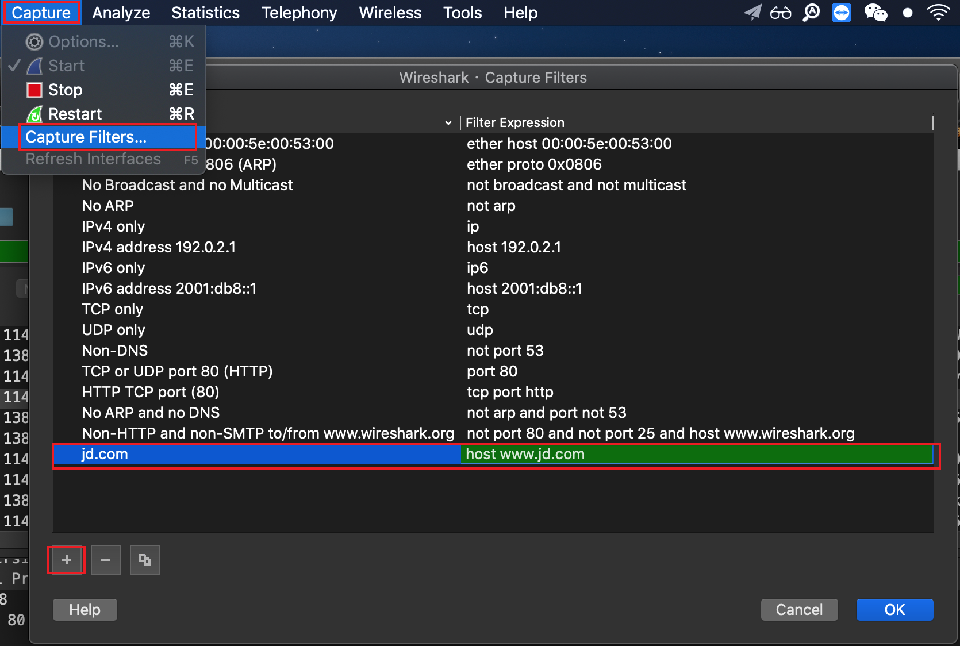Select the IPv6 only filter row
The width and height of the screenshot is (960, 646).
(x=113, y=268)
